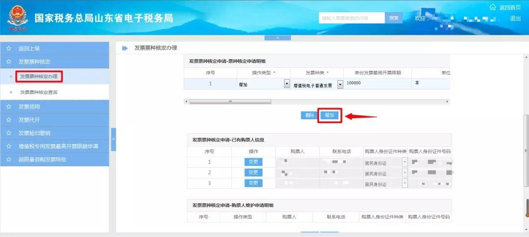This screenshot has width=529, height=237.
Task: Click the home icon for 返回首页
Action: pos(493,7)
